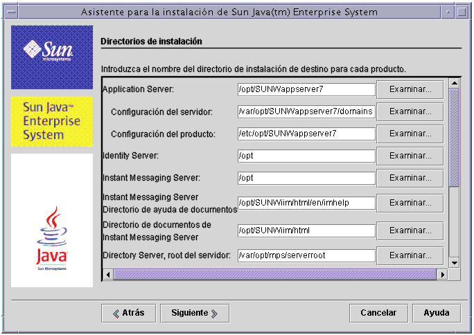This screenshot has width=474, height=335.
Task: Open the window menu in title bar
Action: [12, 12]
